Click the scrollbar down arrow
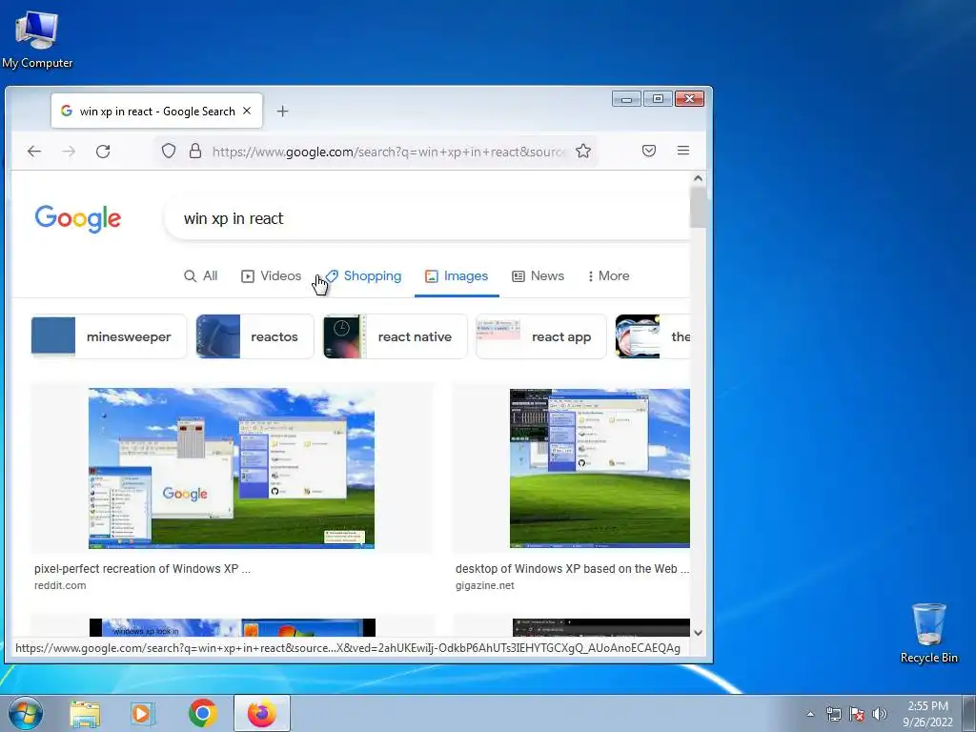The width and height of the screenshot is (976, 732). (x=698, y=633)
